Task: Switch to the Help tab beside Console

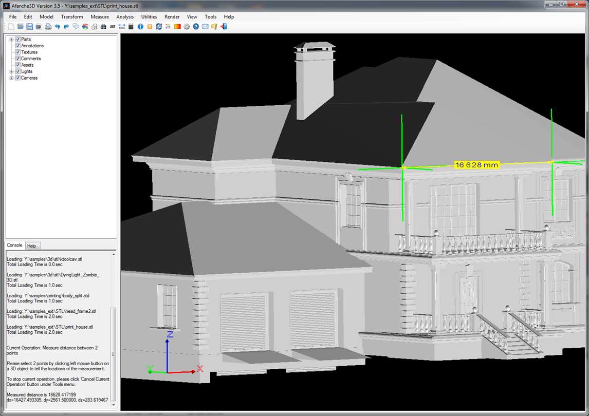Action: coord(32,246)
